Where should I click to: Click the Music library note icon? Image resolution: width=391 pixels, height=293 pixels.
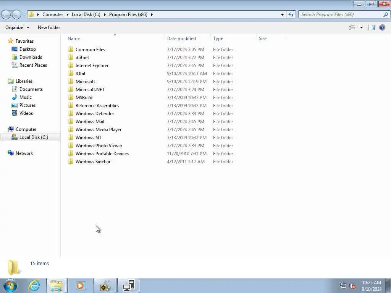click(x=15, y=97)
